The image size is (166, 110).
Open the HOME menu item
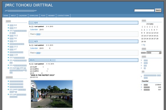6,16
